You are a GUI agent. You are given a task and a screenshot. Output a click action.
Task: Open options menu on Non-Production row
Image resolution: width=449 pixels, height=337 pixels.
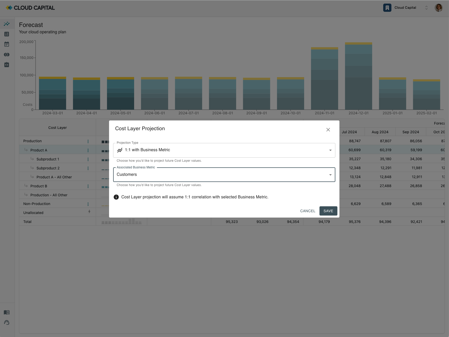[88, 203]
